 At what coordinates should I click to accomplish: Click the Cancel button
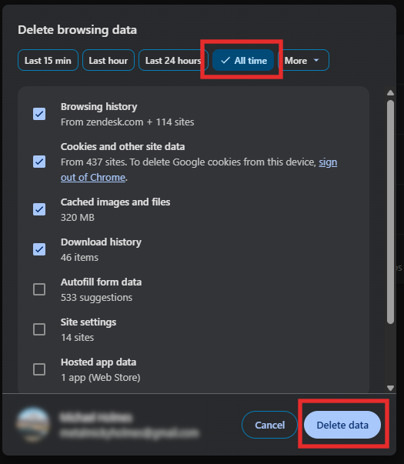click(269, 425)
